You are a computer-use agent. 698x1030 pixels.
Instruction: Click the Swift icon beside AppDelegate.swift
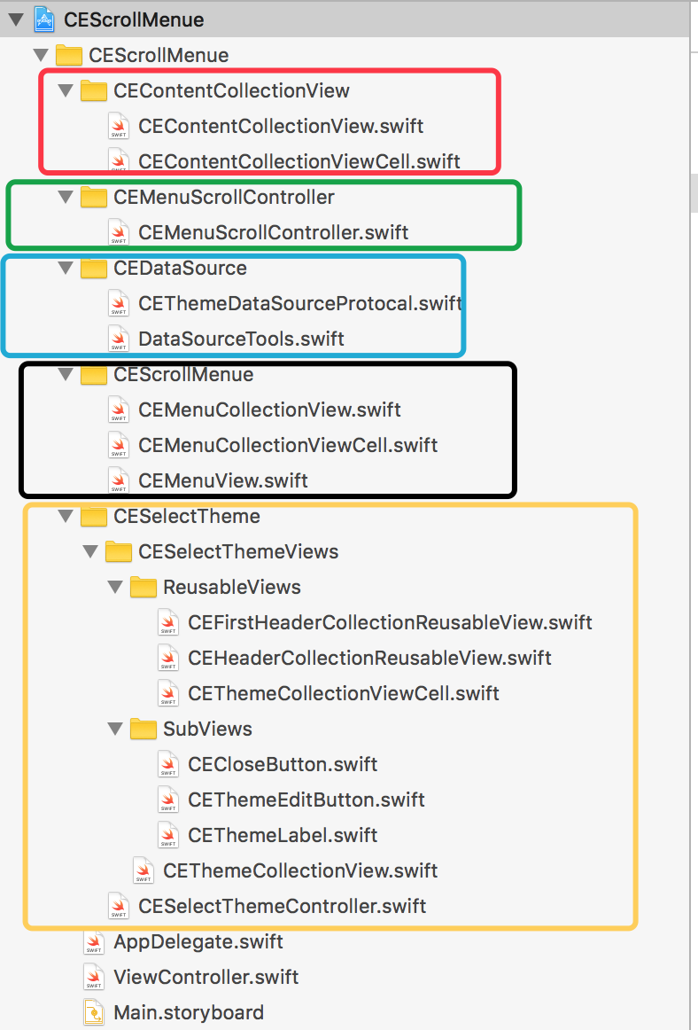94,942
